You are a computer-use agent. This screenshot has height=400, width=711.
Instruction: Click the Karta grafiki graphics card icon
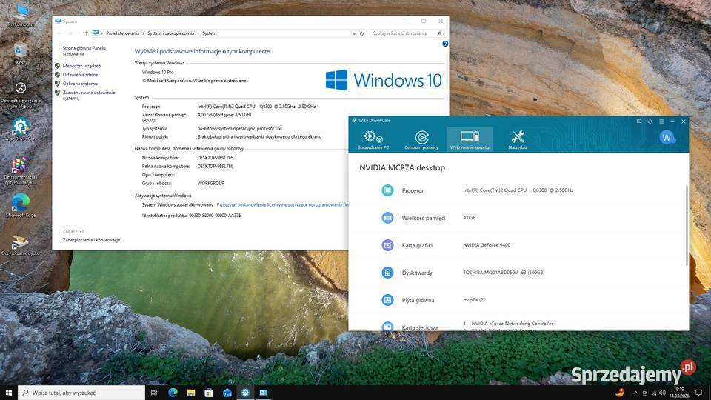(387, 245)
